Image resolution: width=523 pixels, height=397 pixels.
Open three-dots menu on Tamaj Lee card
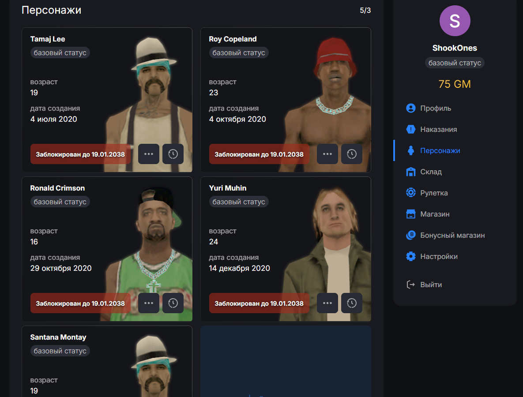coord(149,154)
